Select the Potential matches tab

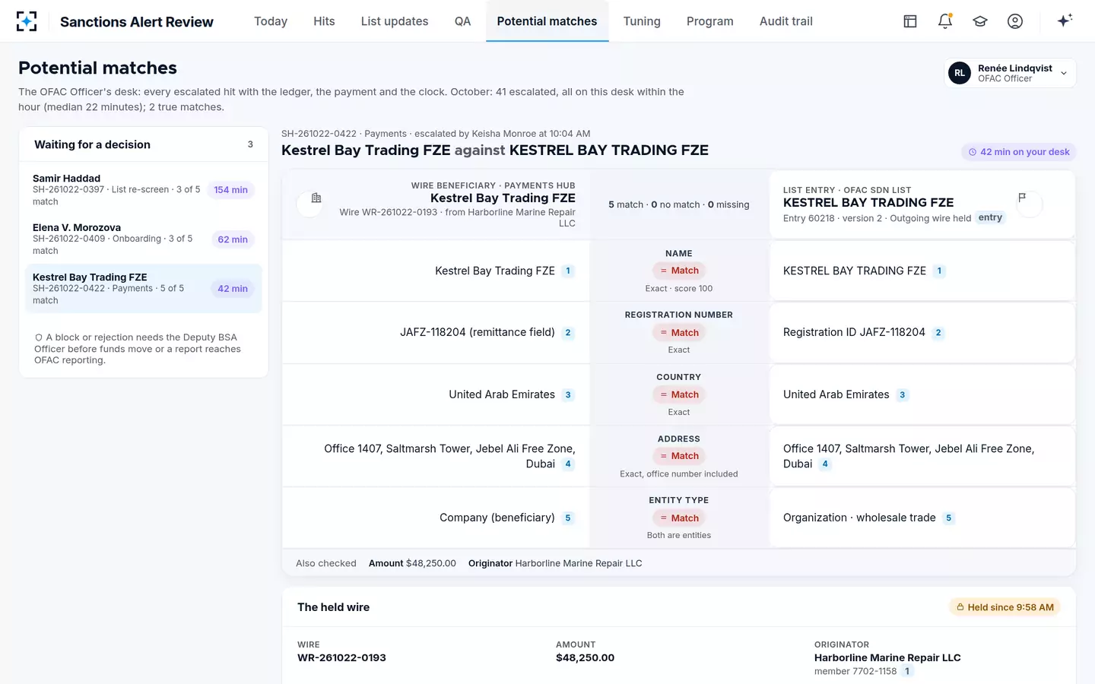coord(547,21)
